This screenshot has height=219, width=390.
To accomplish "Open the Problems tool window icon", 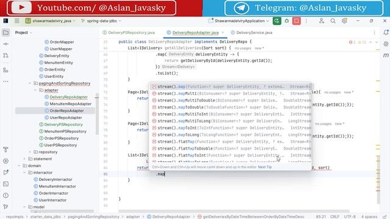I will (x=5, y=195).
